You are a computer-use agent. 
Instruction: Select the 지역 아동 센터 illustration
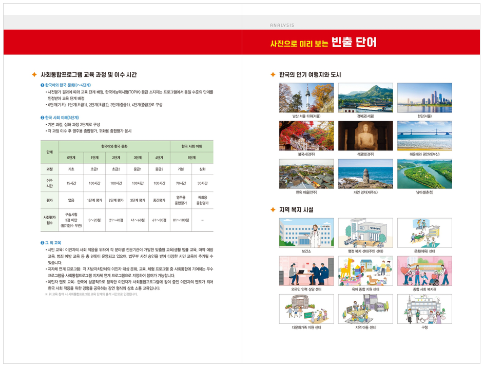click(x=365, y=308)
